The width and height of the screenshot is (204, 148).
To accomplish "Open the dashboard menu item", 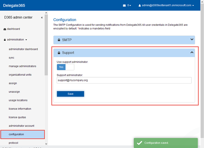I will click(x=13, y=29).
